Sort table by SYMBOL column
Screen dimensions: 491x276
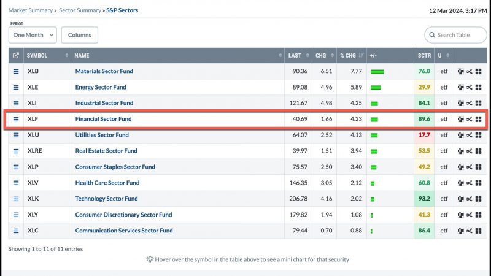click(47, 55)
